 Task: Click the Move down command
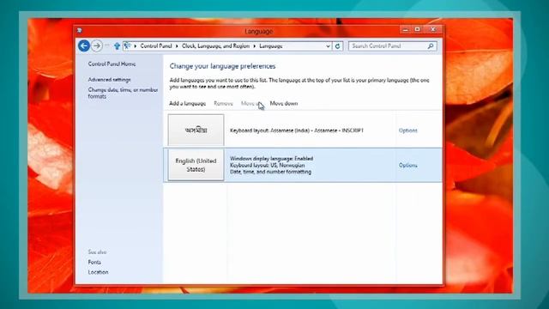[284, 103]
